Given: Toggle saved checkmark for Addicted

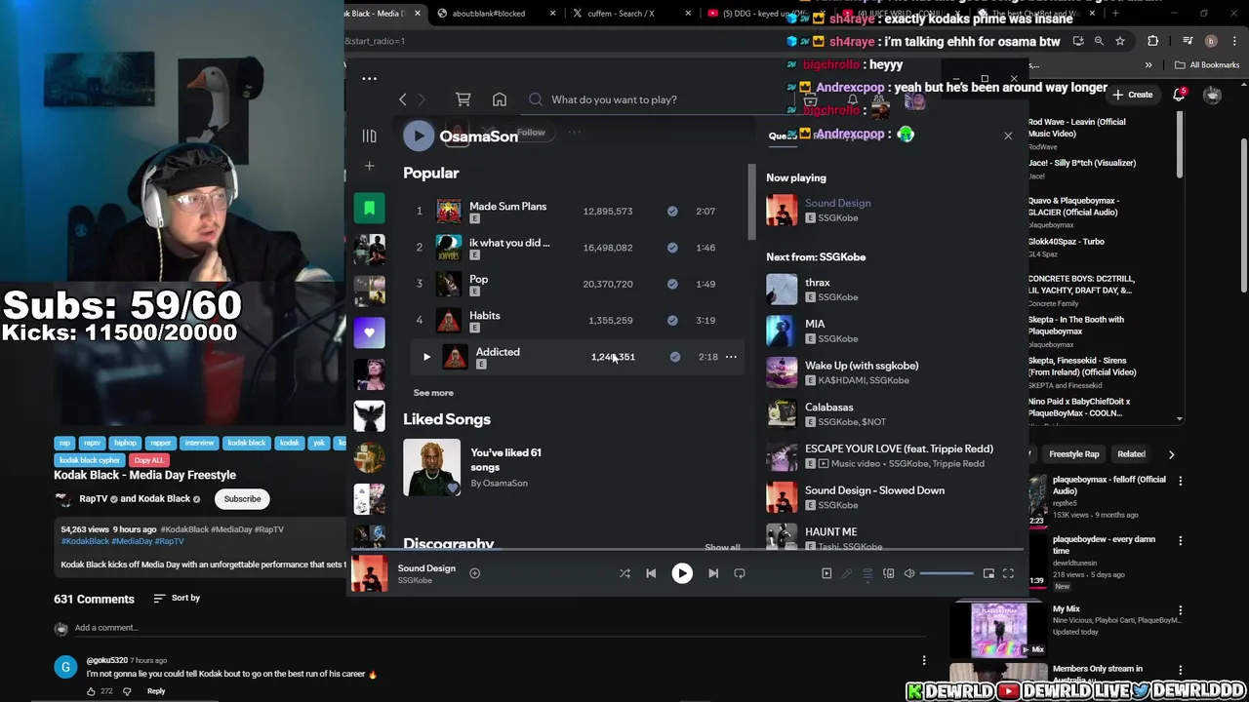Looking at the screenshot, I should (x=674, y=357).
